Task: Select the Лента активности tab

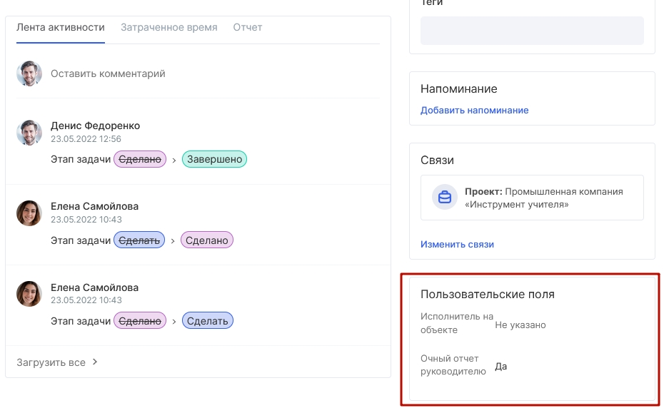Action: pyautogui.click(x=61, y=28)
